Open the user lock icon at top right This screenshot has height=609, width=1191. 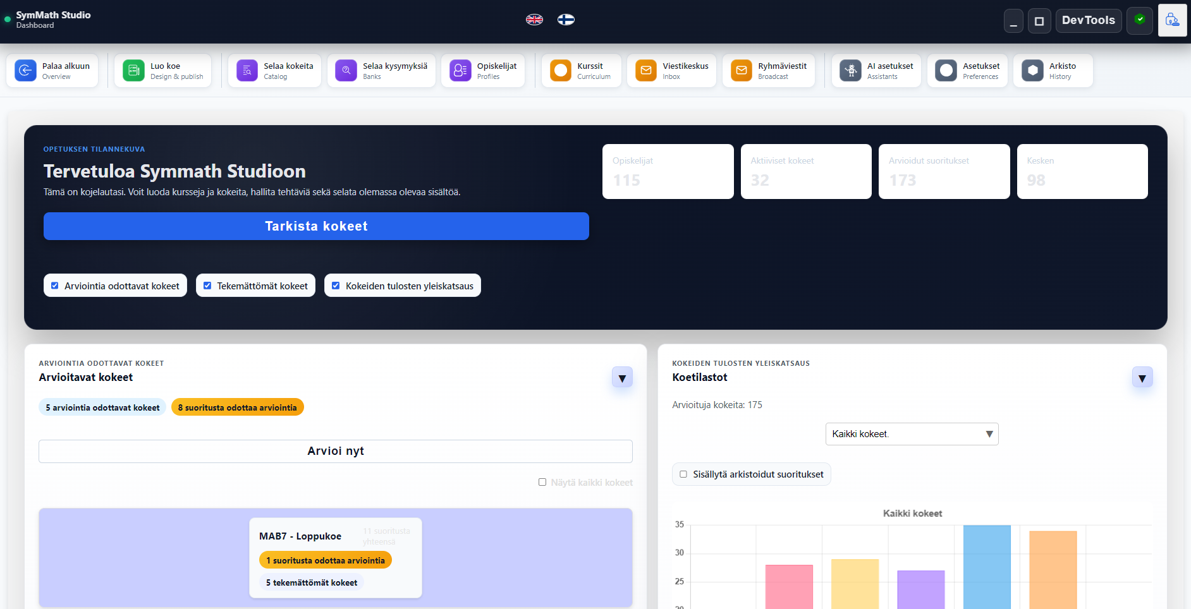pos(1172,20)
